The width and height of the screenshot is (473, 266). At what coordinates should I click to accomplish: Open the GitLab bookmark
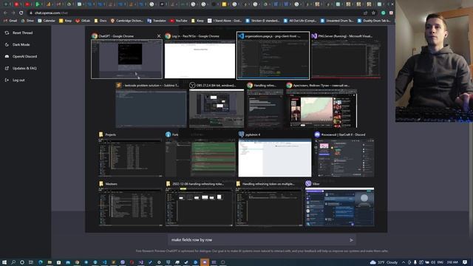83,21
